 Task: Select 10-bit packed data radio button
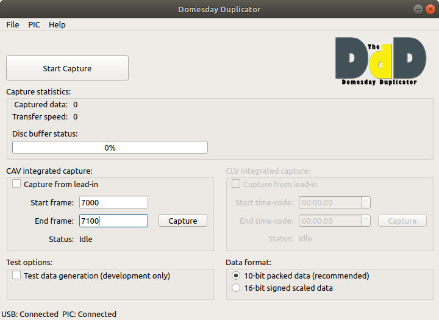point(236,276)
